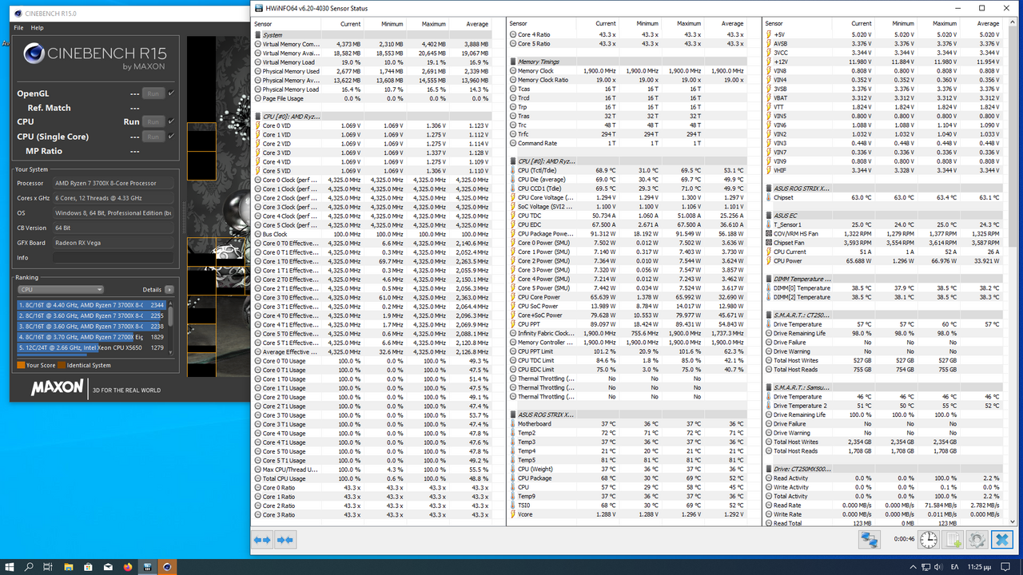Open Task View on taskbar
The image size is (1023, 575).
49,566
